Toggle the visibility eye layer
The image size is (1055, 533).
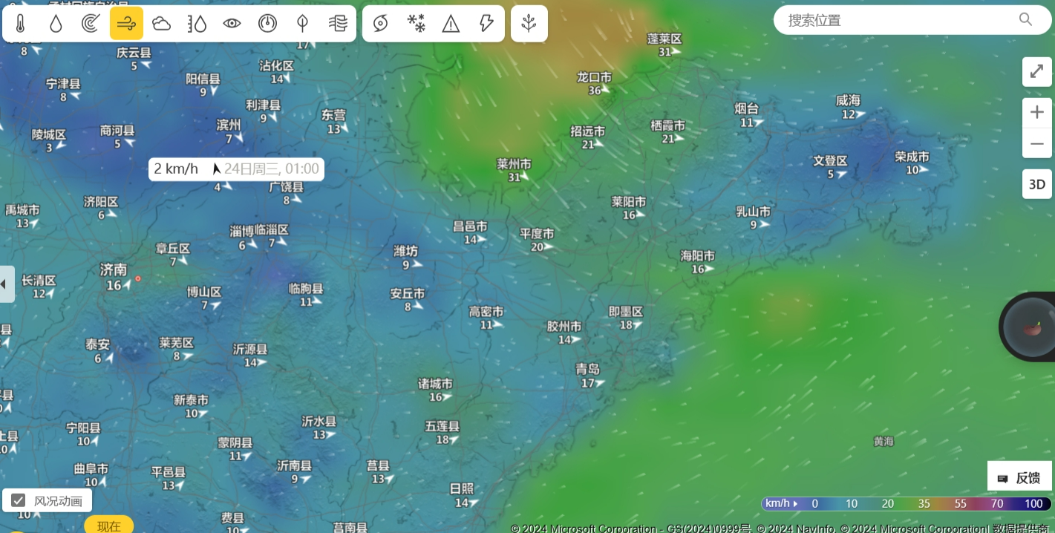coord(232,24)
